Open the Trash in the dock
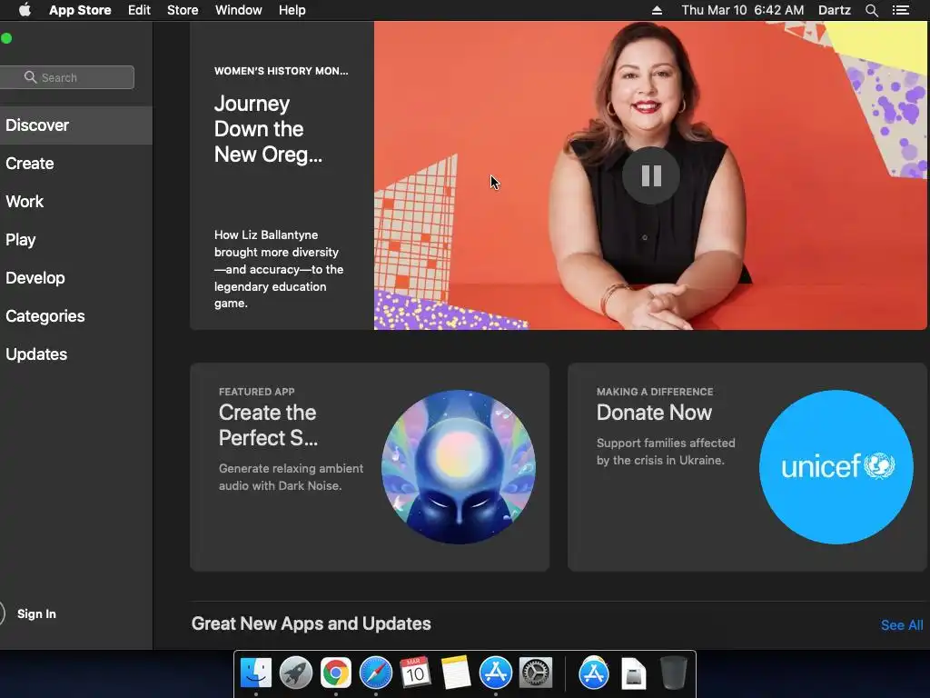930x698 pixels. point(673,673)
